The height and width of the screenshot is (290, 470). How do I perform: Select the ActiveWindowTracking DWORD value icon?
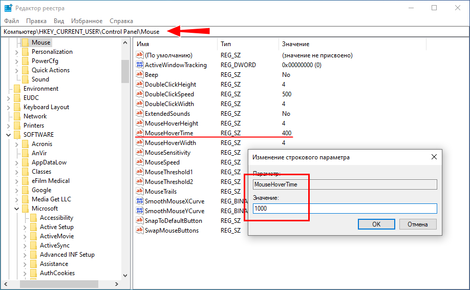coord(139,65)
